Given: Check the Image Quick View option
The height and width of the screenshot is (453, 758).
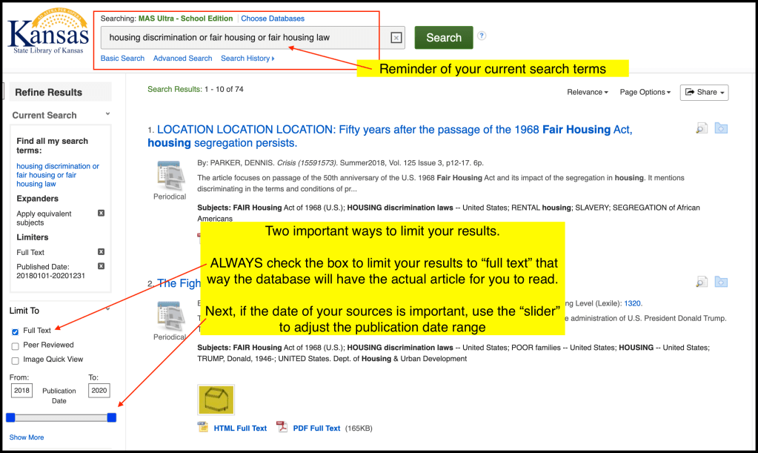Looking at the screenshot, I should pyautogui.click(x=16, y=360).
